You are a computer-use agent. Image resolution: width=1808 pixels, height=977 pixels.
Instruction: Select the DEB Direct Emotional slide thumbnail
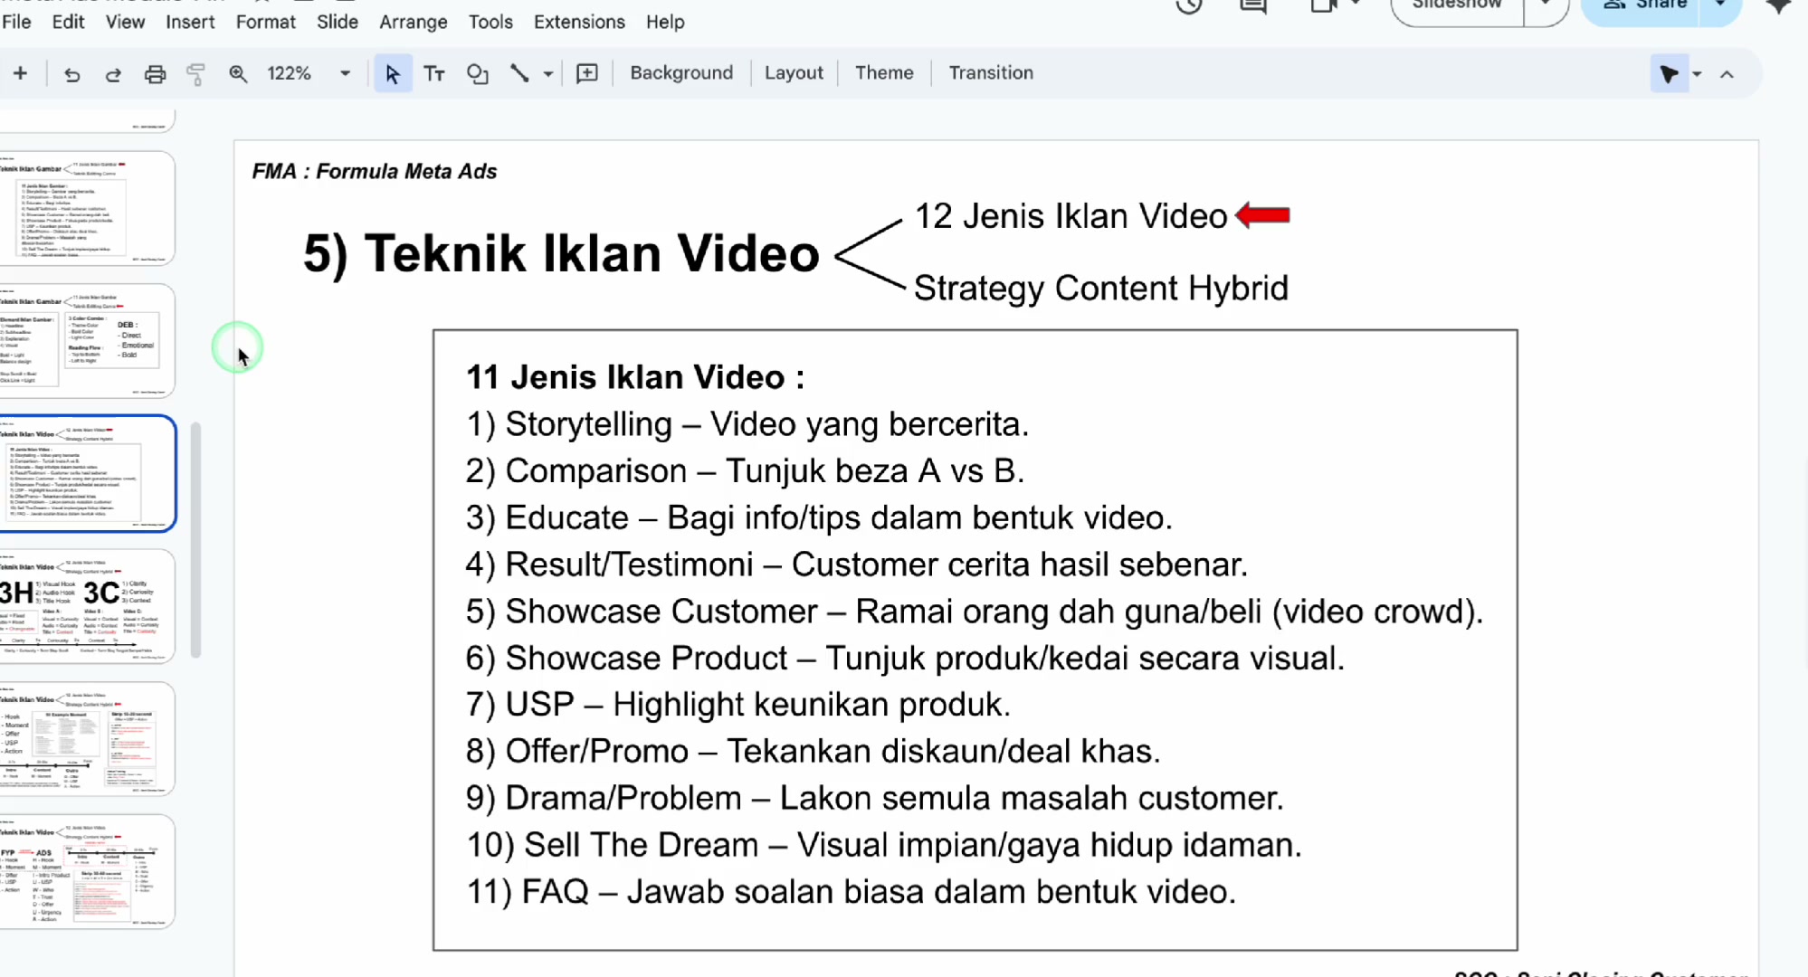pos(87,340)
